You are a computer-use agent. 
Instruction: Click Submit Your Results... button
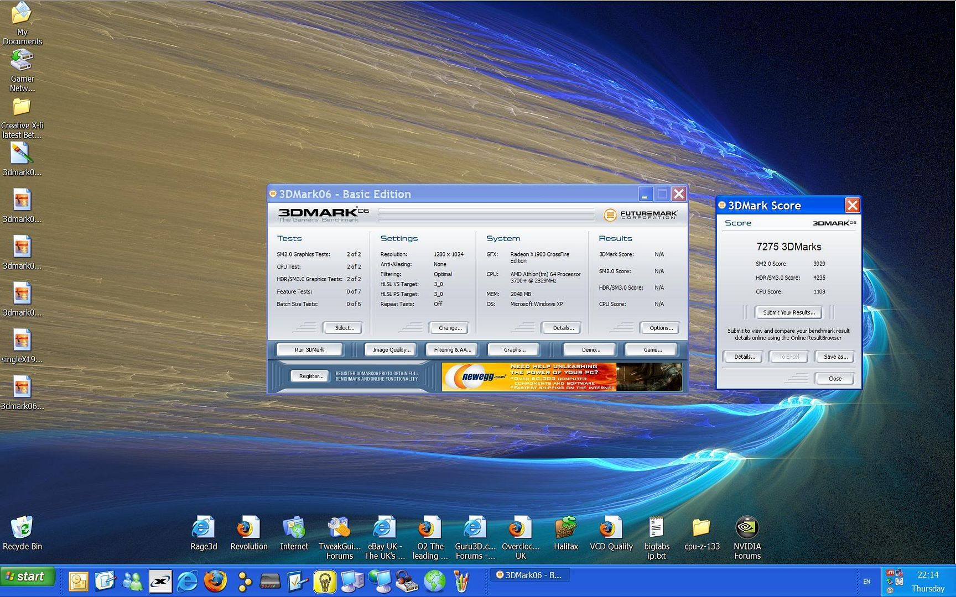click(788, 312)
